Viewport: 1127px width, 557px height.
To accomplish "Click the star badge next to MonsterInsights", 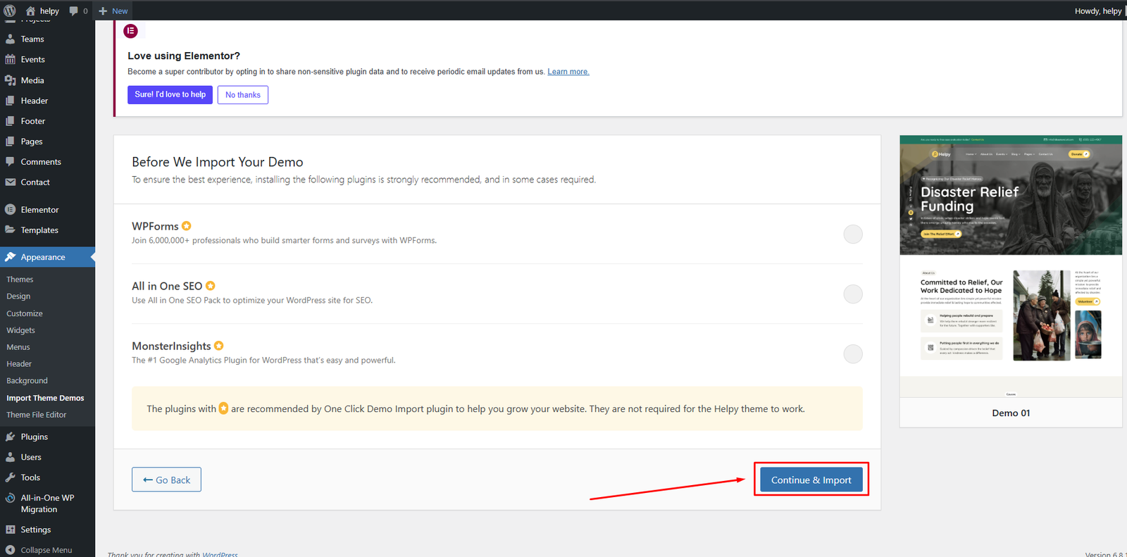I will pos(219,346).
